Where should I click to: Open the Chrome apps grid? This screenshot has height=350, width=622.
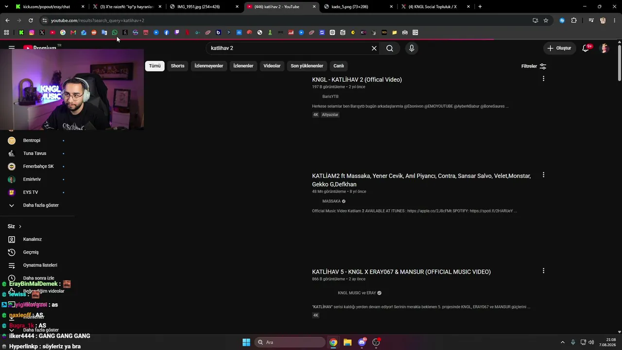(6, 33)
